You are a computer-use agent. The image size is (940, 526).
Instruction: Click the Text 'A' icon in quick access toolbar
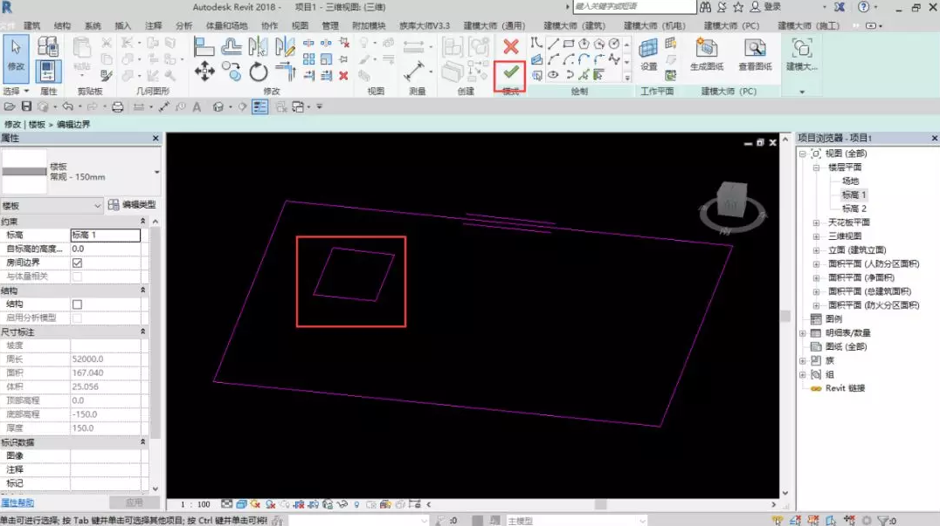(x=197, y=106)
